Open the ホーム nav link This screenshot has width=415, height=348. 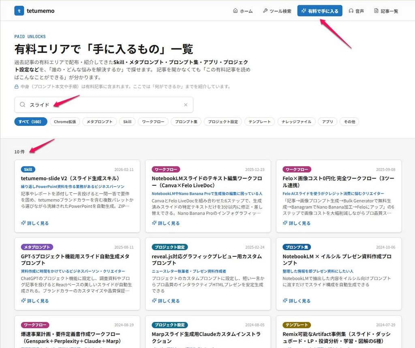(x=243, y=11)
